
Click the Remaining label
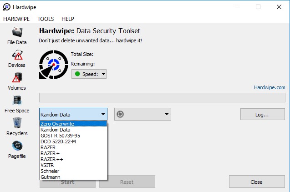82,64
